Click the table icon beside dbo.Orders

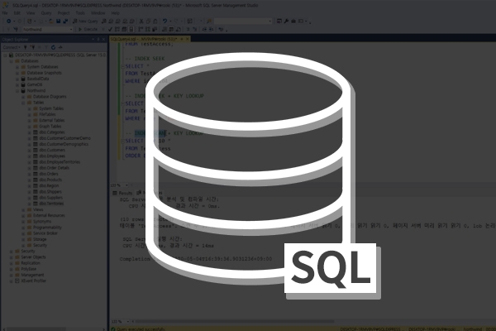pos(36,174)
